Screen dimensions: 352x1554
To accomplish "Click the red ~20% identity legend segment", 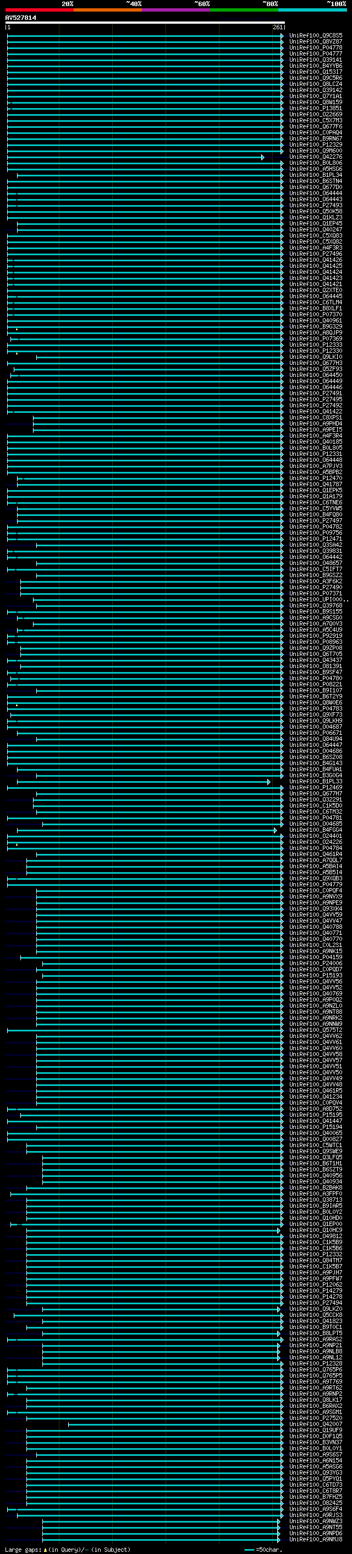I will coord(39,10).
